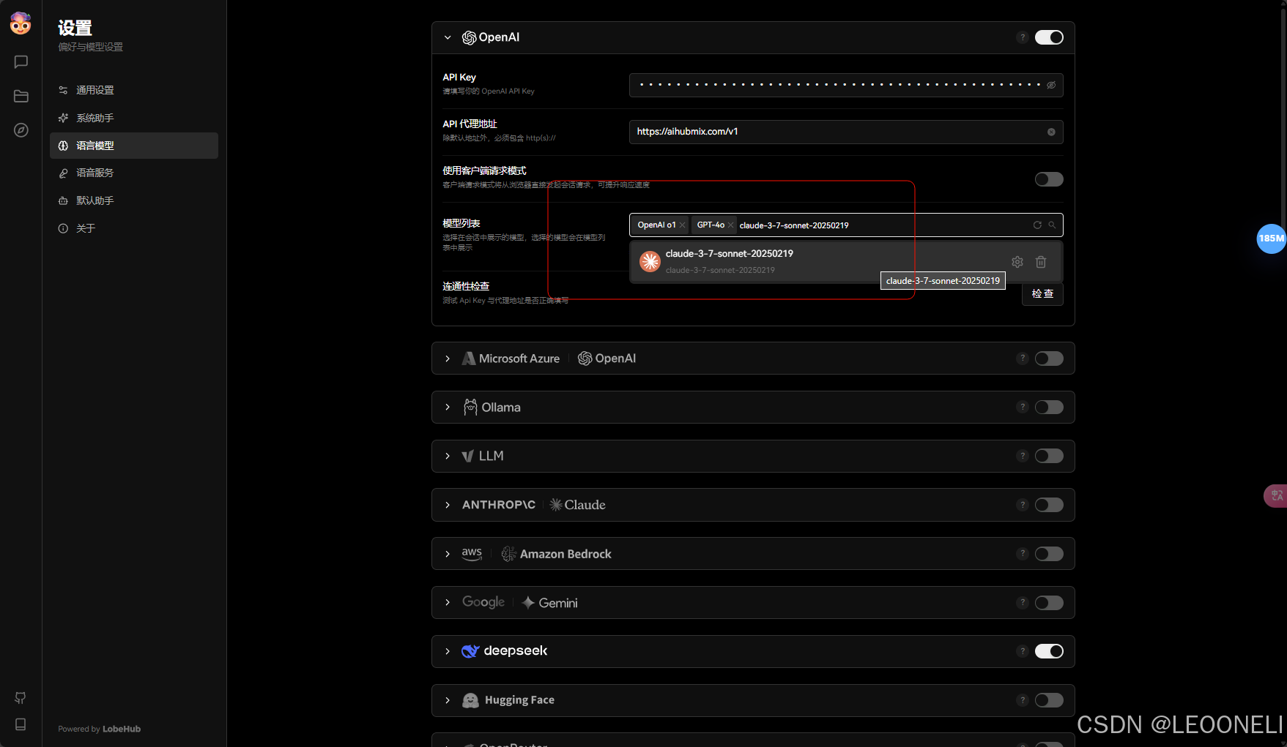
Task: Enable client-side request mode toggle
Action: point(1049,179)
